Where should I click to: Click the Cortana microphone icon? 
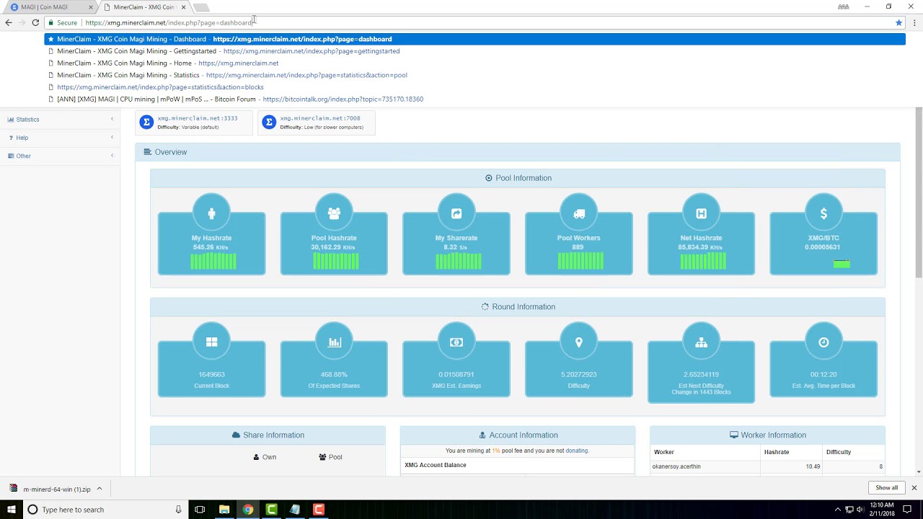coord(178,510)
